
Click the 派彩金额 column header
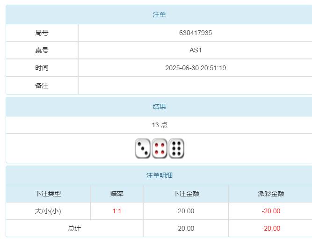pyautogui.click(x=271, y=193)
